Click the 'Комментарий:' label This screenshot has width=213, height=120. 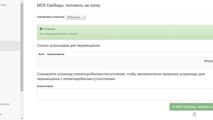click(x=45, y=86)
